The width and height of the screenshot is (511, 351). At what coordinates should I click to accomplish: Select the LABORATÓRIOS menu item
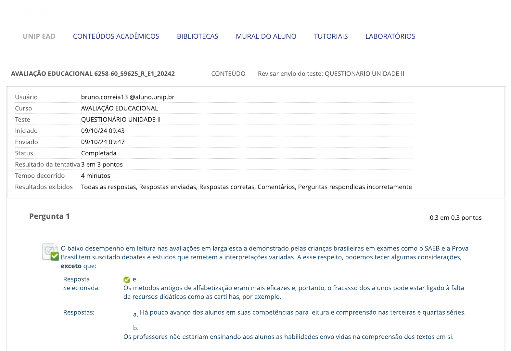pos(390,36)
